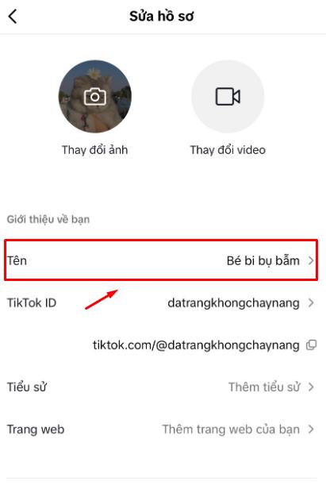Open the Tên row
Viewport: 326px width, 485px height.
[x=161, y=260]
